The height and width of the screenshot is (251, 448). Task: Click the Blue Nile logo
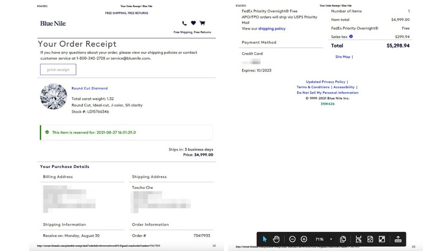(x=53, y=23)
